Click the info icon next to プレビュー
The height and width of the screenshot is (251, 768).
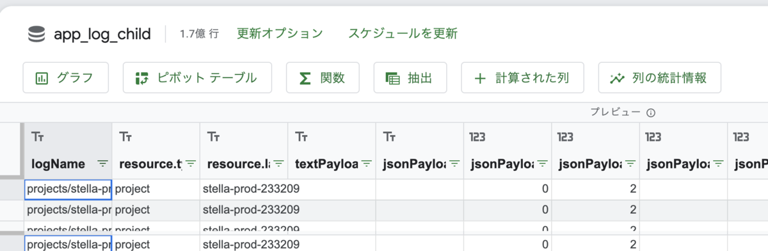(651, 113)
